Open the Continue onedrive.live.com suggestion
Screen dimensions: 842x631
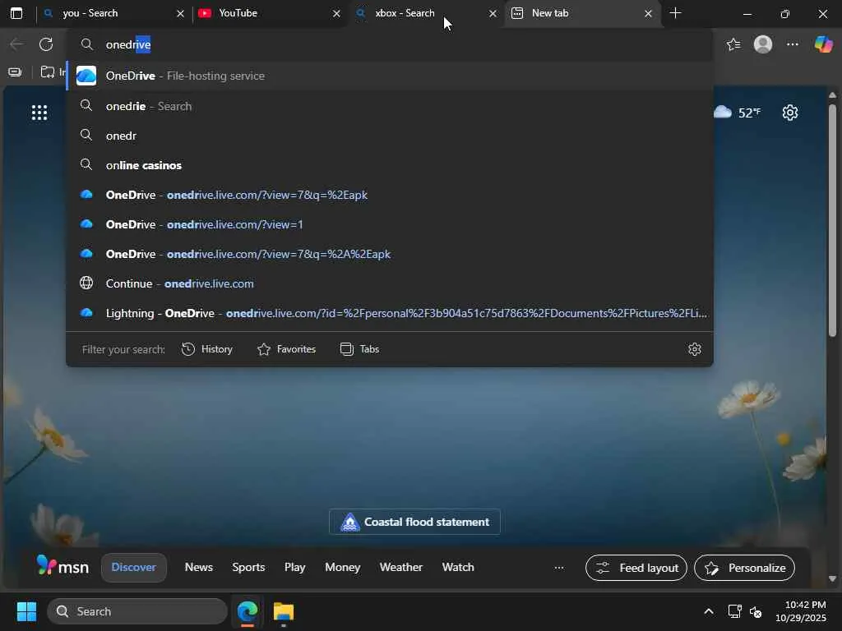[x=390, y=283]
